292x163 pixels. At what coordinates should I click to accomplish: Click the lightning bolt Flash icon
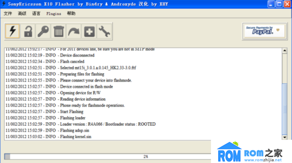pyautogui.click(x=12, y=31)
